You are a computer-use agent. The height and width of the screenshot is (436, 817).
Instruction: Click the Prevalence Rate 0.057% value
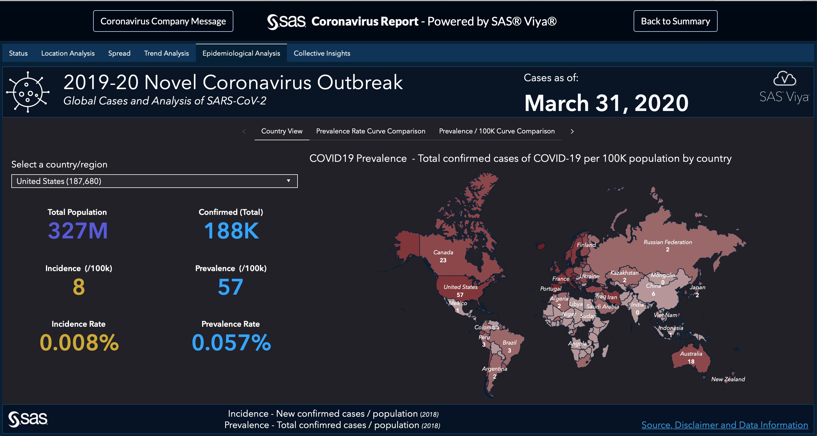point(231,342)
